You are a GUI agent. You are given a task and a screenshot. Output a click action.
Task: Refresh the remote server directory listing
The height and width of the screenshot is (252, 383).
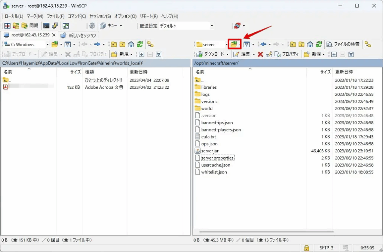319,44
